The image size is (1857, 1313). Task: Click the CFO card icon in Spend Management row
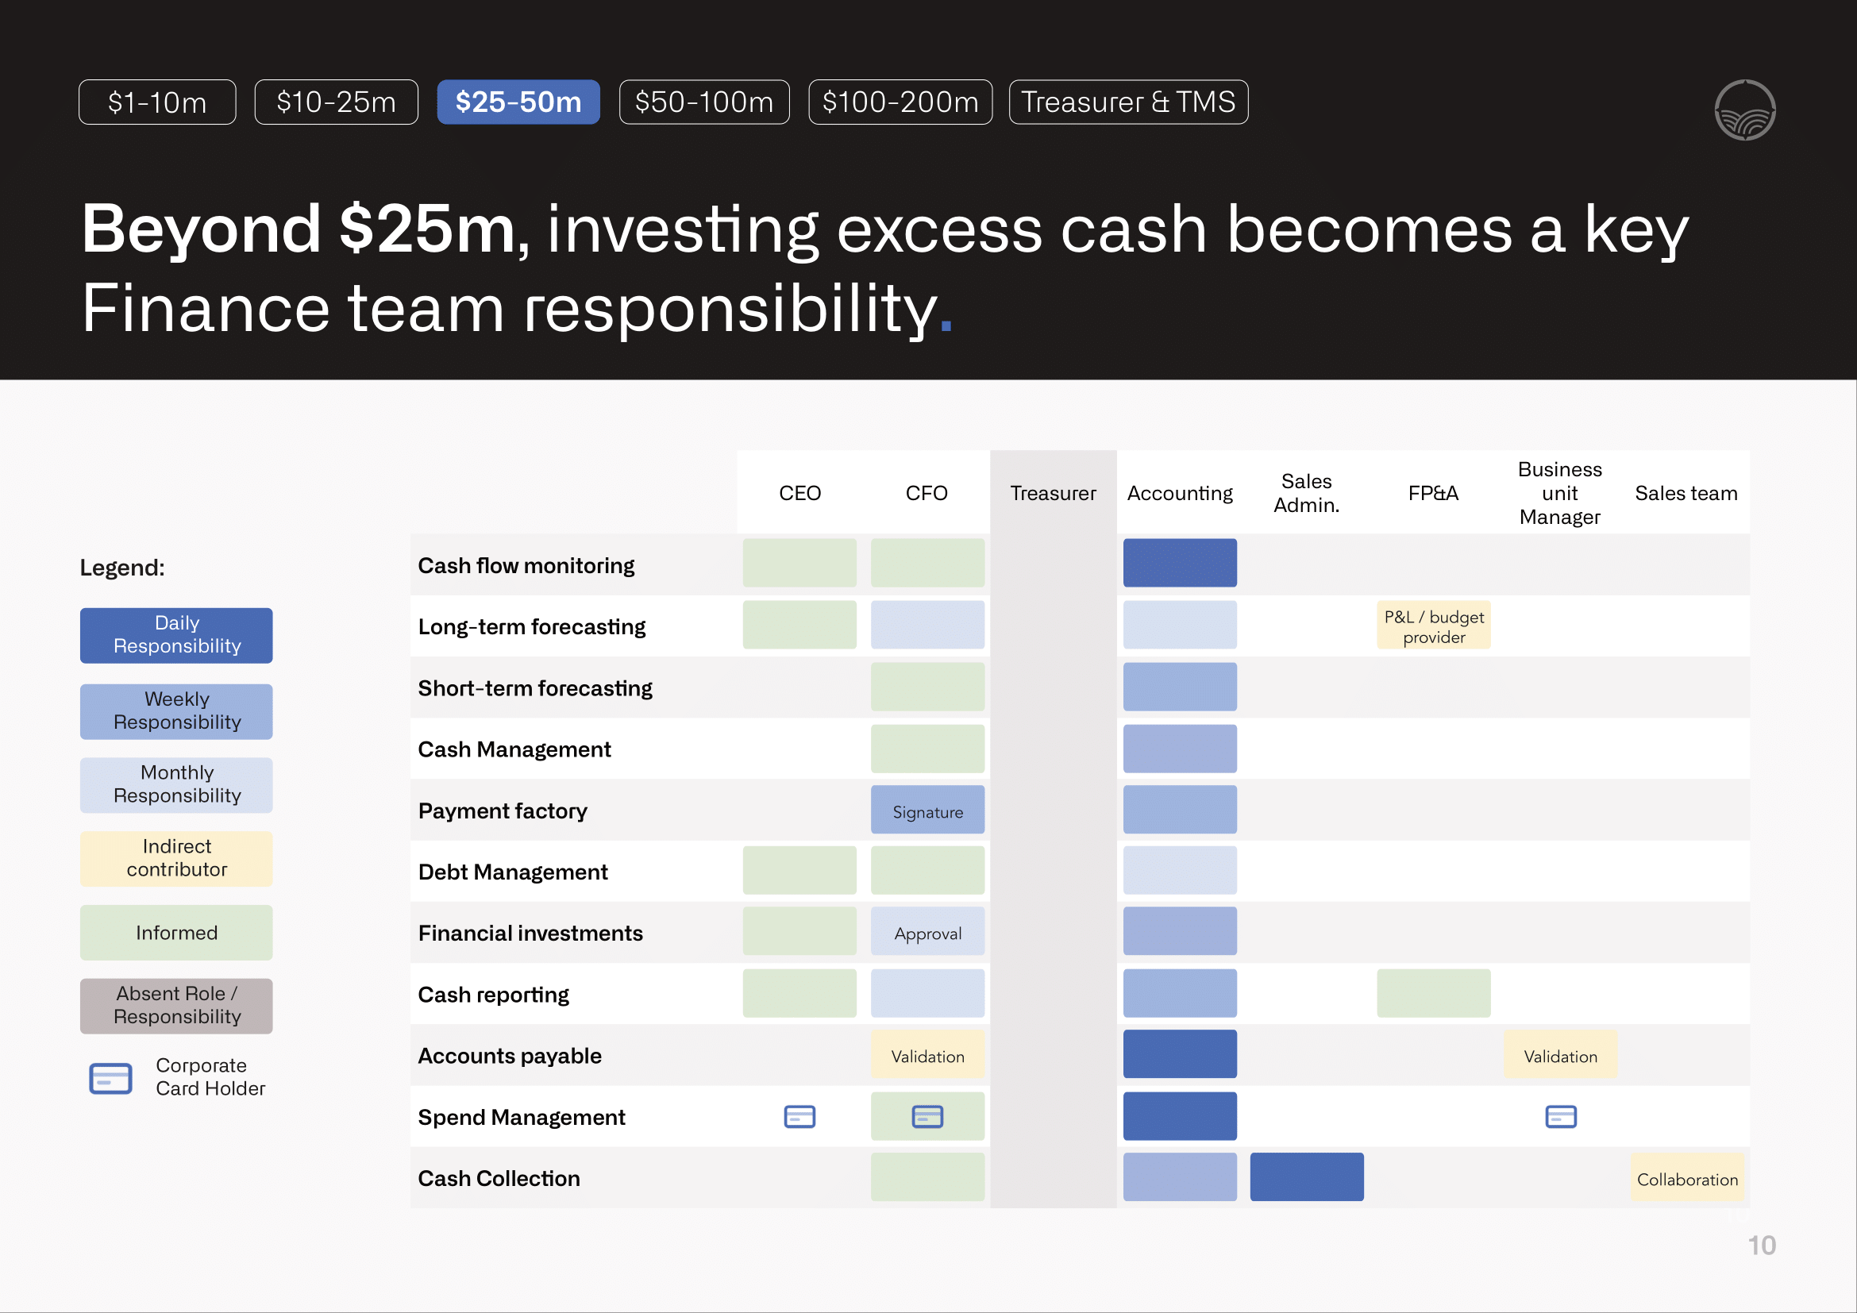(927, 1117)
